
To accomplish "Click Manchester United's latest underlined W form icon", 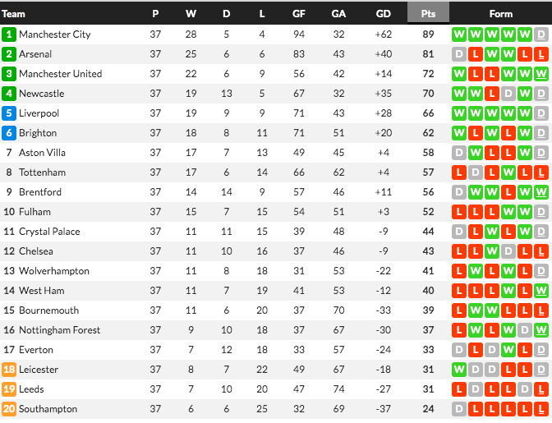I will click(541, 74).
